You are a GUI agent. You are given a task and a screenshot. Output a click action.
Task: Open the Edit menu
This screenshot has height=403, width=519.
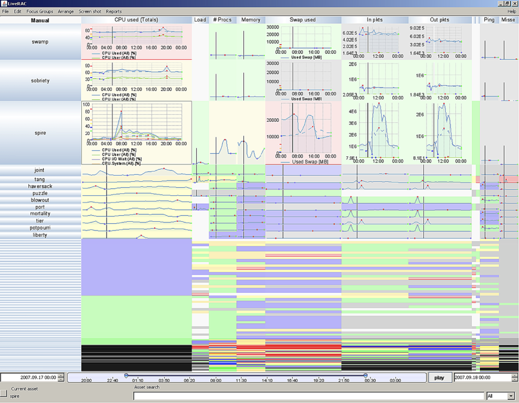17,11
